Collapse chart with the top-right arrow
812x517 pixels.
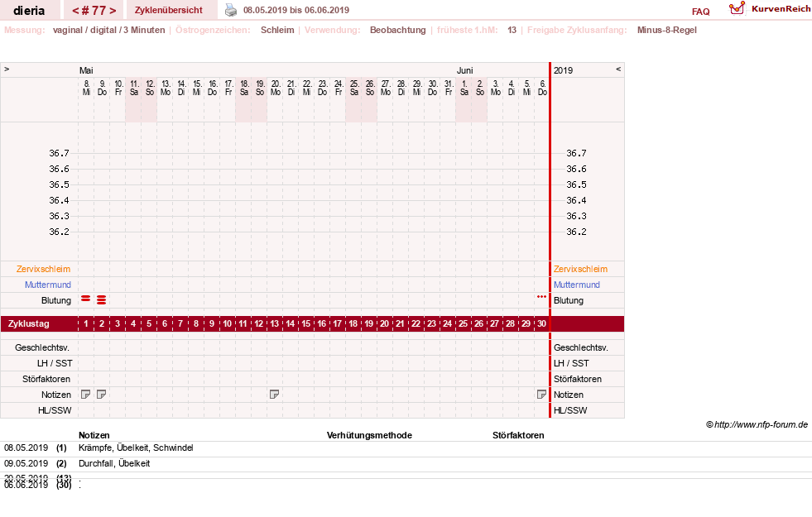(618, 69)
